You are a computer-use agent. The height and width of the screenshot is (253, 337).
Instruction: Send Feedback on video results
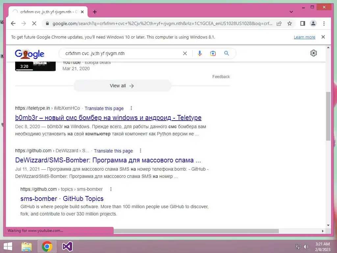click(x=221, y=76)
